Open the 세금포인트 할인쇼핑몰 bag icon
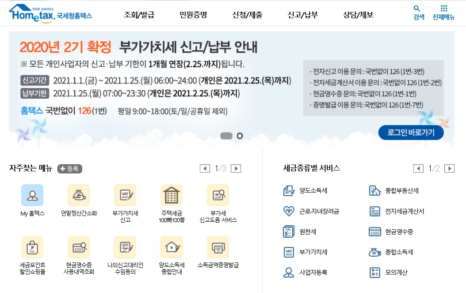 point(32,247)
